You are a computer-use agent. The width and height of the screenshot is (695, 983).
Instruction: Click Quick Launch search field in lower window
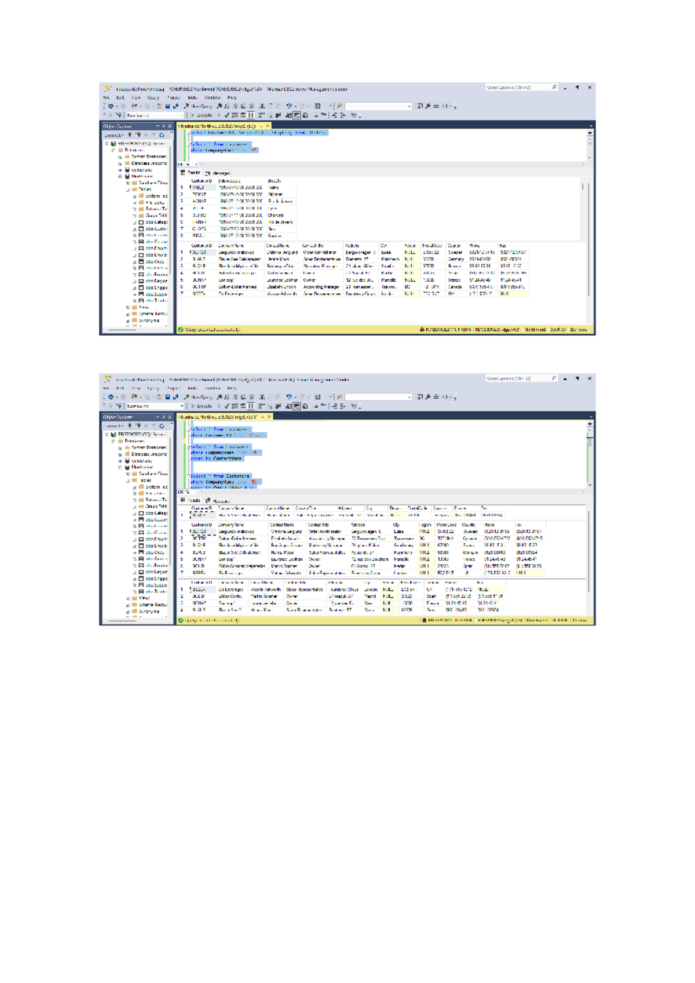click(517, 378)
